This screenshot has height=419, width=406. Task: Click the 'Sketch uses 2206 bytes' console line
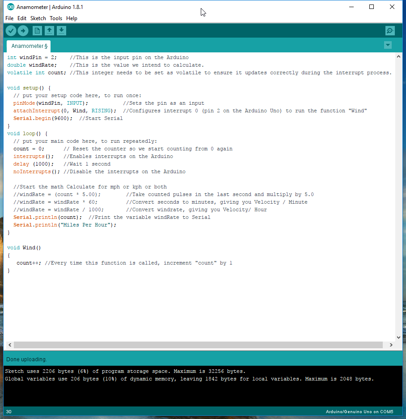(x=125, y=371)
